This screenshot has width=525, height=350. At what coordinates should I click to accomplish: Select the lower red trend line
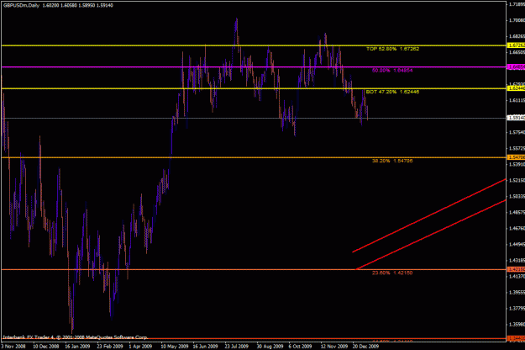pos(431,235)
